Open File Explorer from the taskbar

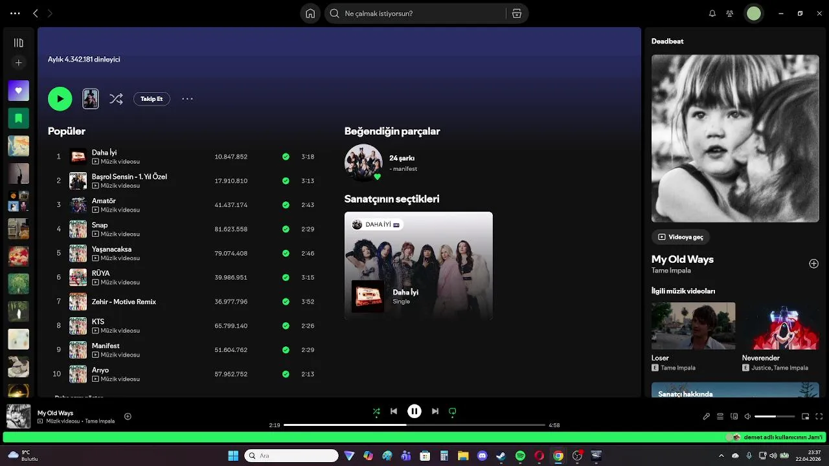pos(463,456)
